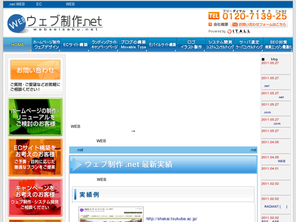The width and height of the screenshot is (296, 222).
Task: Click the .net link at the left of the blue bar
Action: (x=80, y=150)
